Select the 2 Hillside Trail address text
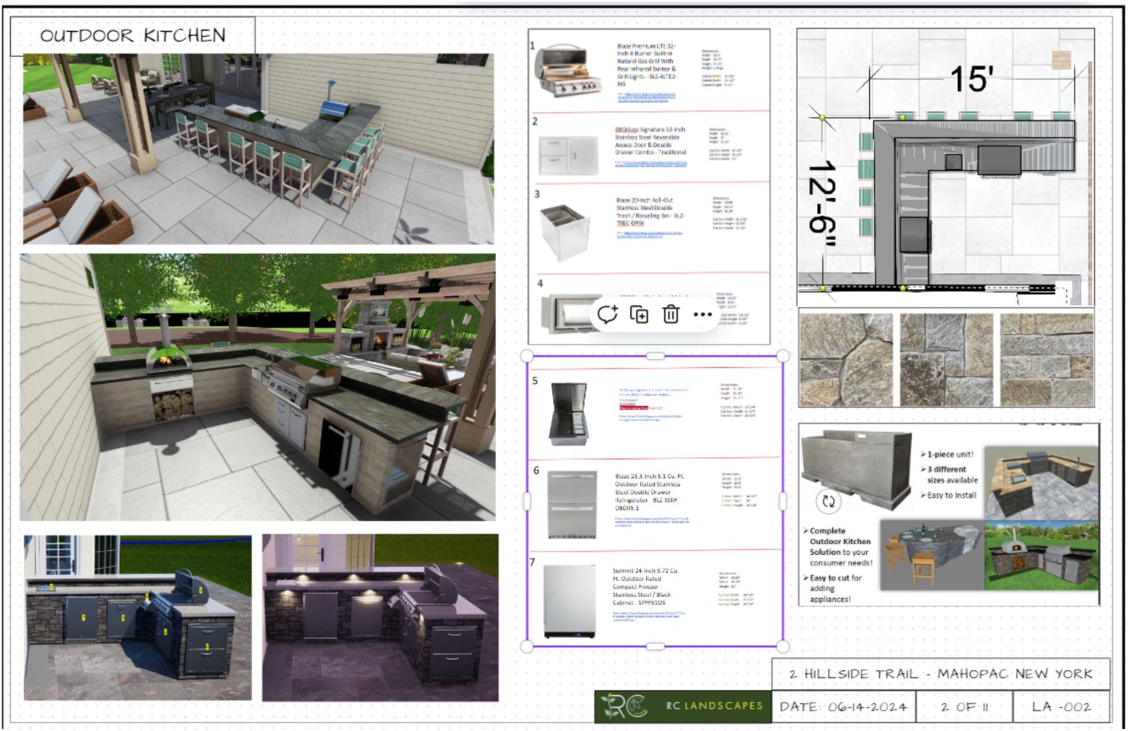 (x=940, y=674)
